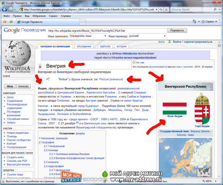Image resolution: width=223 pixels, height=185 pixels.
Task: Open the Вид menu
Action: 27,16
